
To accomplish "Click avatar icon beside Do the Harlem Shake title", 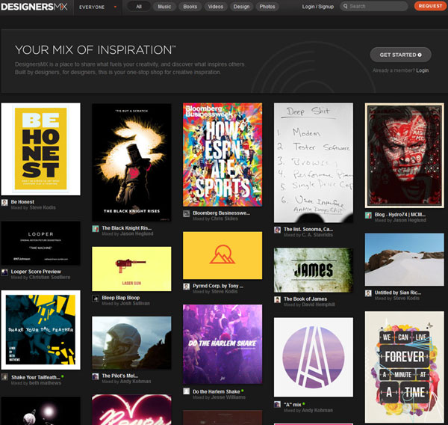I will (186, 391).
